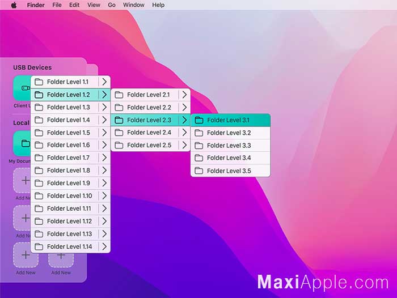This screenshot has height=298, width=397.
Task: Expand Folder Level 2.2 with its chevron
Action: coord(184,107)
